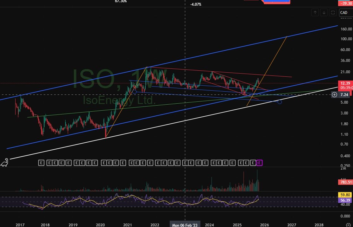Click the move pane down arrow

(x=324, y=13)
